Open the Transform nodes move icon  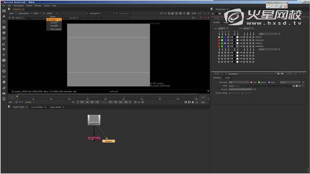(4, 54)
